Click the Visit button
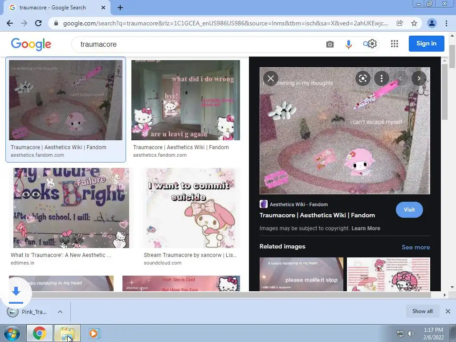The height and width of the screenshot is (342, 456). 409,210
